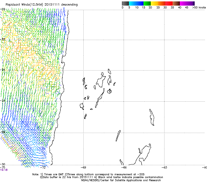Click the '-22' latitude axis label
Screen dimensions: 207x182
pyautogui.click(x=3, y=39)
